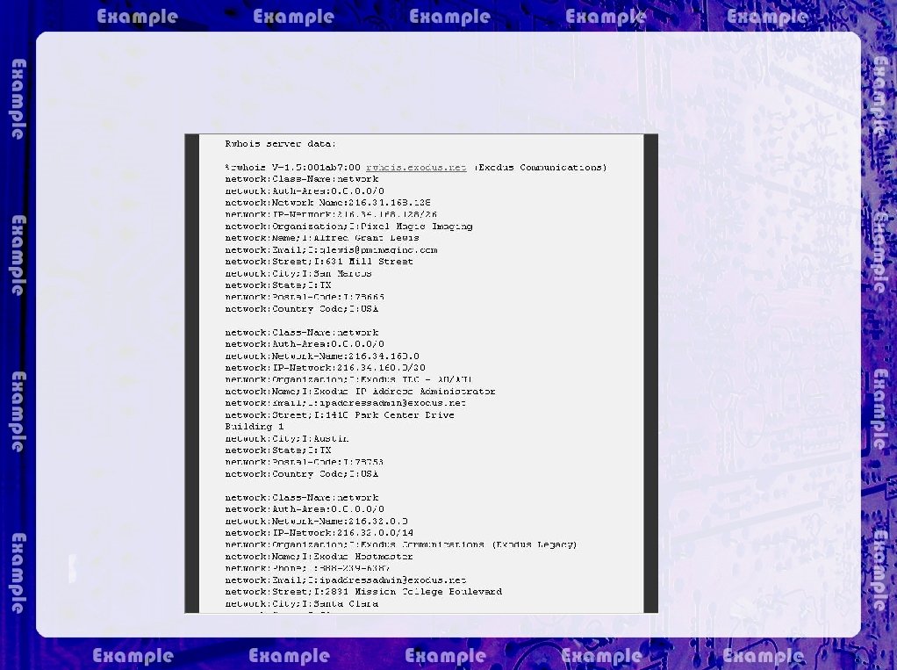The image size is (897, 670).
Task: Select the '1410 Park Center Drive' street line
Action: coord(340,414)
